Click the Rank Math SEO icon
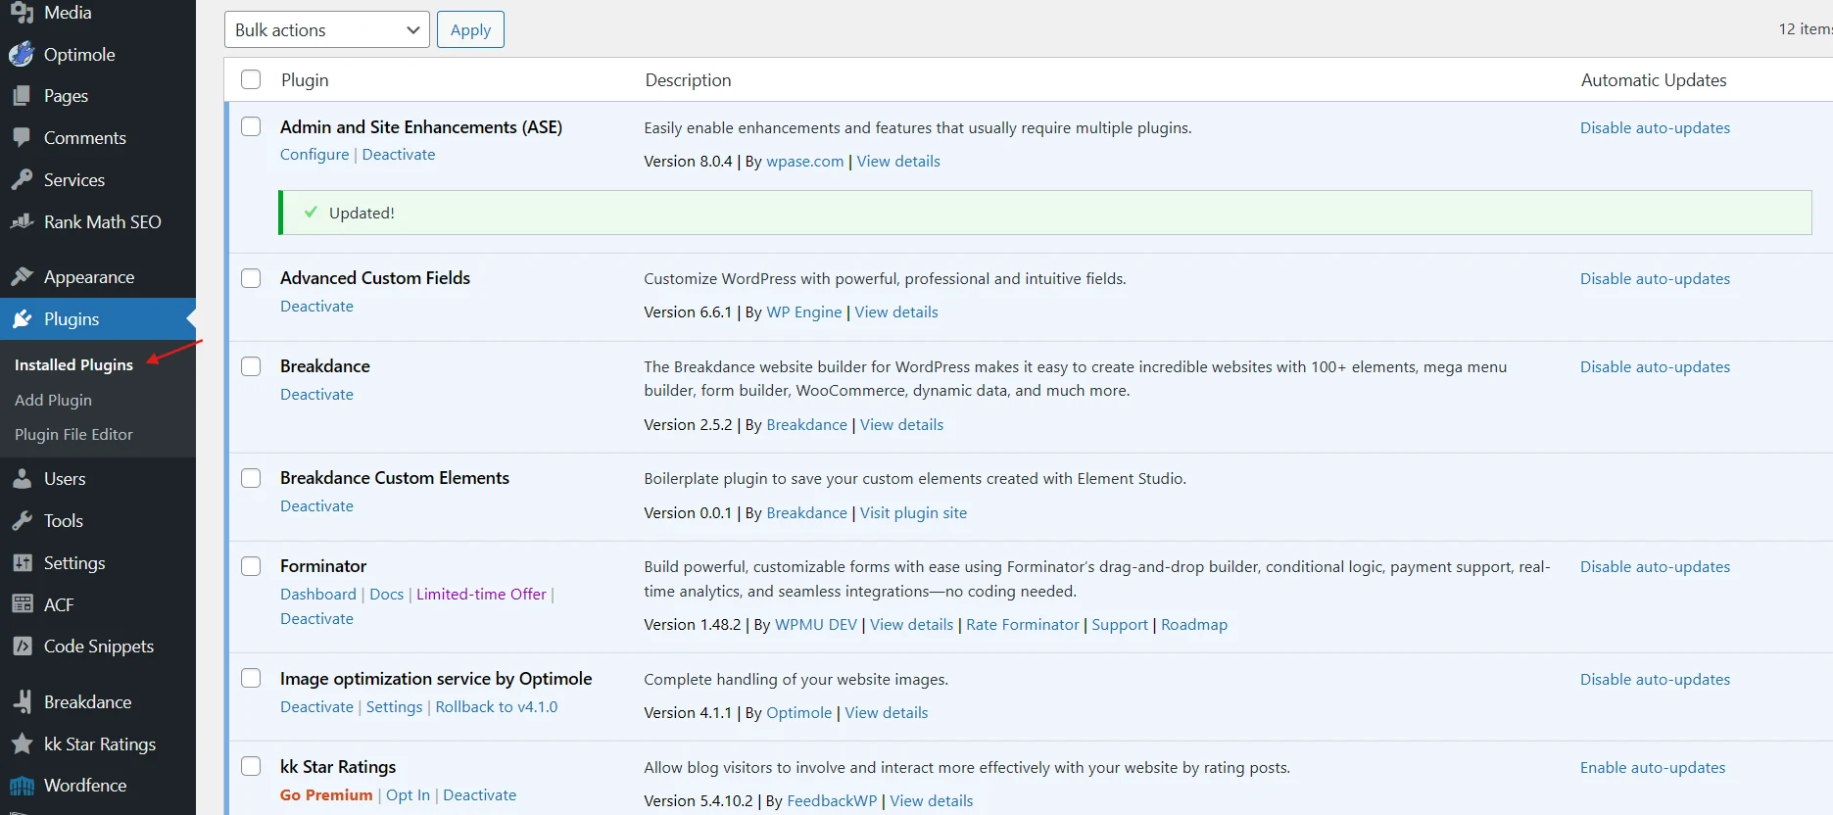This screenshot has height=815, width=1833. coord(22,222)
